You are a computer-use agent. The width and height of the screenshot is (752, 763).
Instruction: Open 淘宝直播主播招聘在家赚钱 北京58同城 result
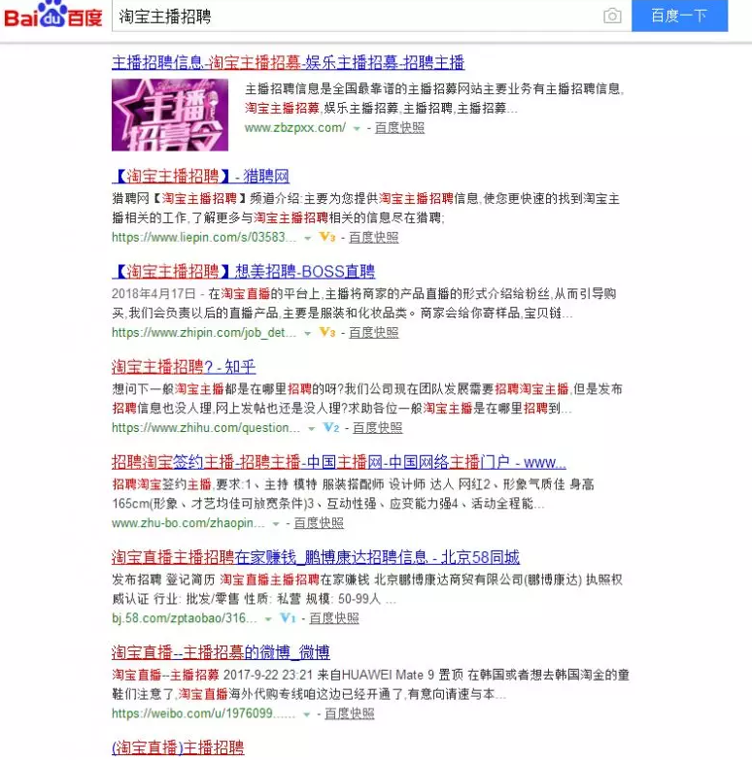316,557
